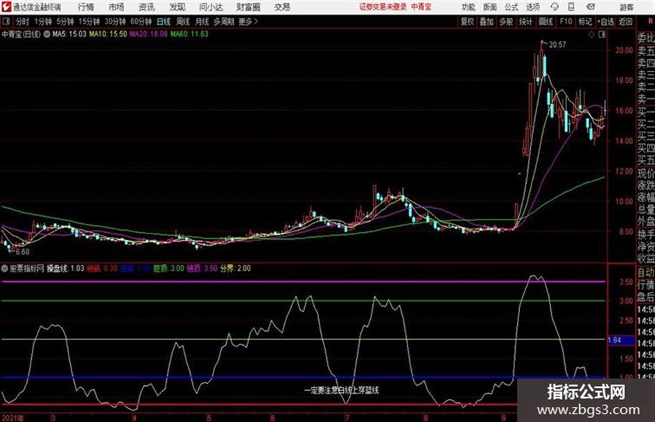Switch to 15分钟 period tab
Viewport: 655px width, 422px height.
click(89, 21)
